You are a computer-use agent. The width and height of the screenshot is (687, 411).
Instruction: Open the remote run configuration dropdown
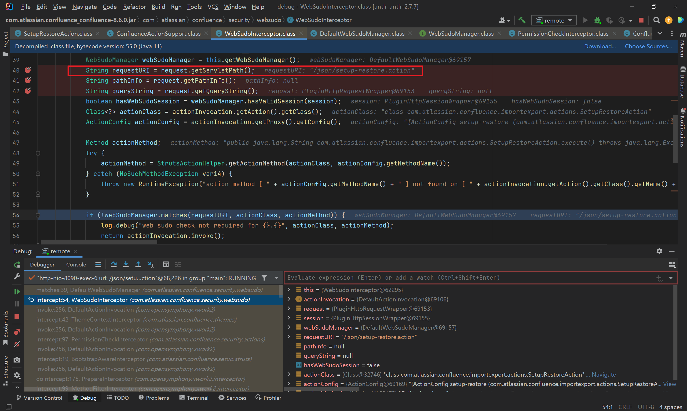(554, 20)
